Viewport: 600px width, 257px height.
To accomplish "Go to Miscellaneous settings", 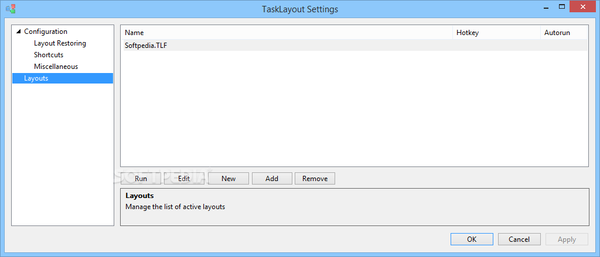I will click(56, 67).
